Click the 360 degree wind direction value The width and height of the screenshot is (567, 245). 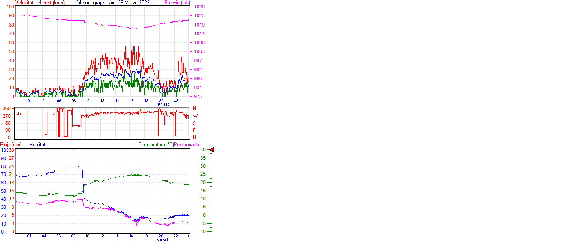(x=7, y=108)
